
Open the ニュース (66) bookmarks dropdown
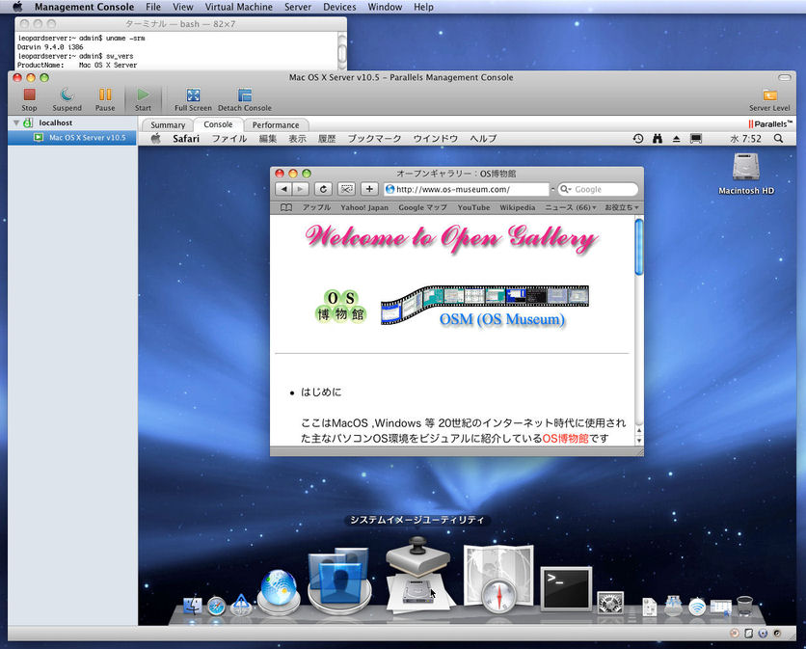(571, 207)
